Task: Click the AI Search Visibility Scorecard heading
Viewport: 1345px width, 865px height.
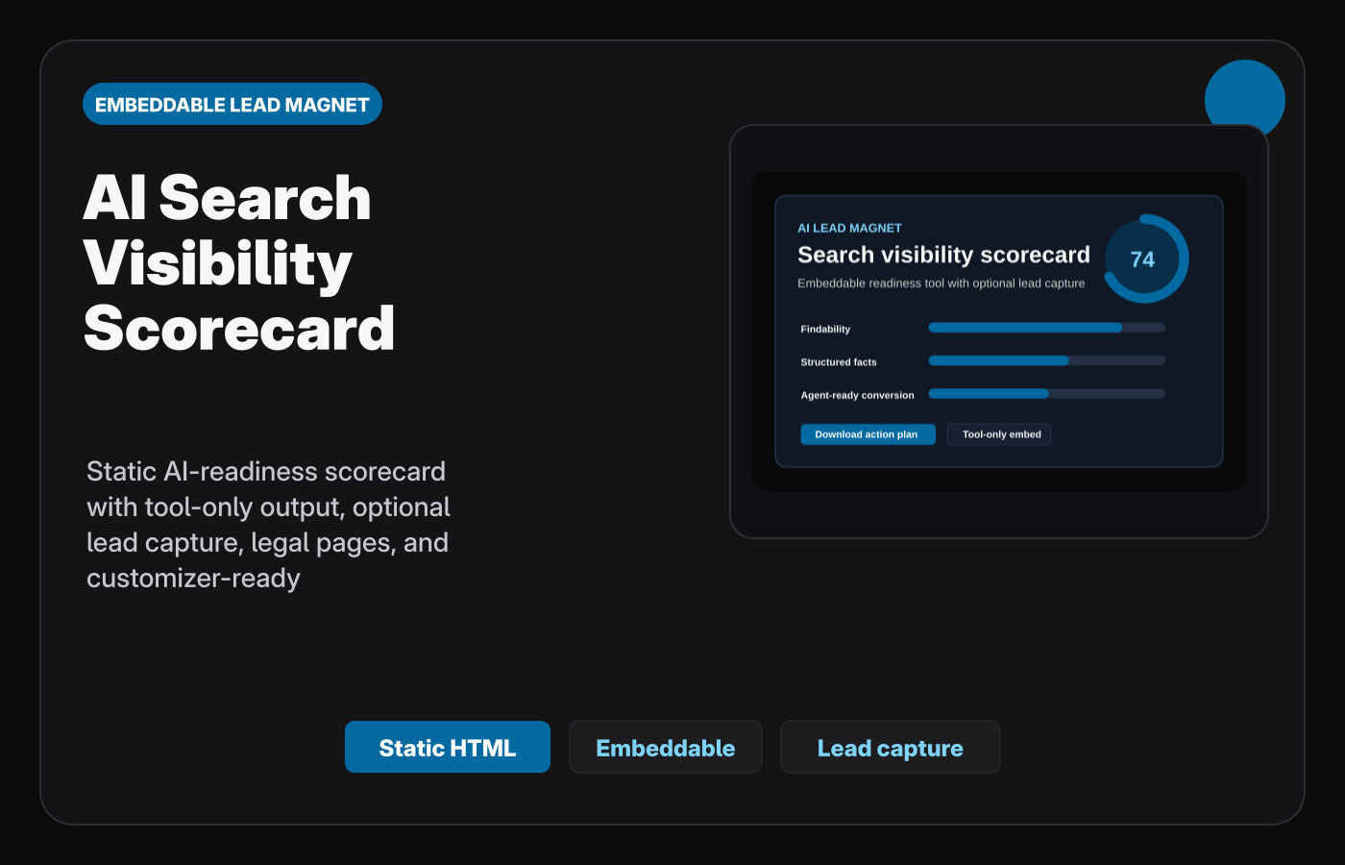Action: (x=239, y=262)
